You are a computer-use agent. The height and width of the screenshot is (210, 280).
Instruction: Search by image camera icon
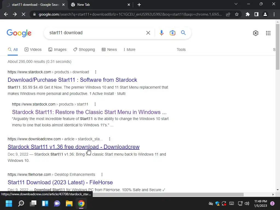pos(173,33)
